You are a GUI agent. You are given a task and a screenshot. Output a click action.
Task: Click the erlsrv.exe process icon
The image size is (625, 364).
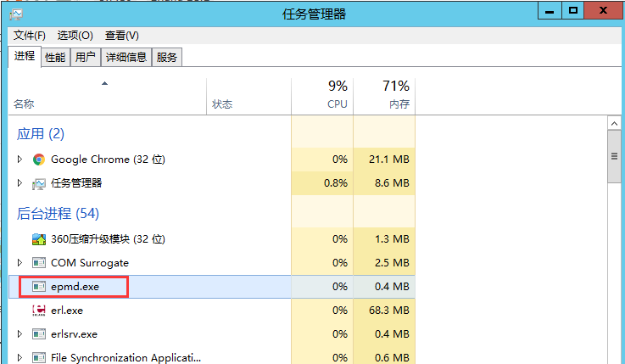(38, 334)
